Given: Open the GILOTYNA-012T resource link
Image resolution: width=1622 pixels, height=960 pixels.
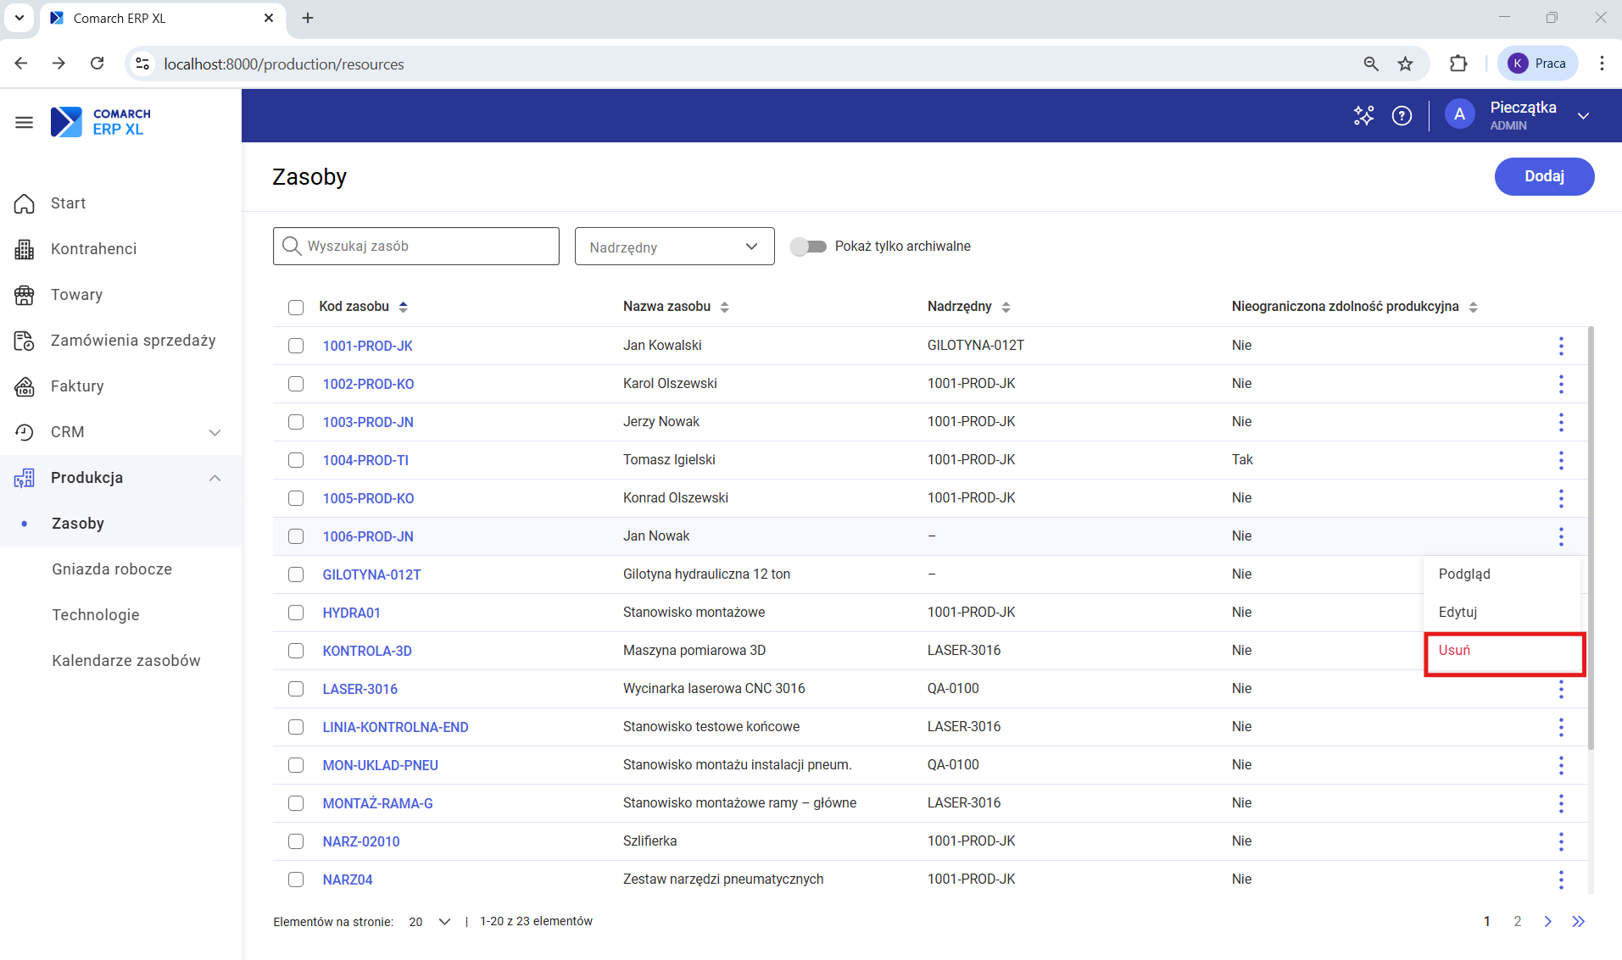Looking at the screenshot, I should (x=371, y=574).
